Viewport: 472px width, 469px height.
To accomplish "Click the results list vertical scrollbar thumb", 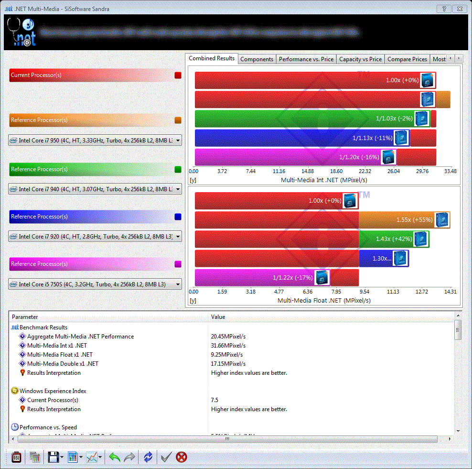I will [x=458, y=330].
